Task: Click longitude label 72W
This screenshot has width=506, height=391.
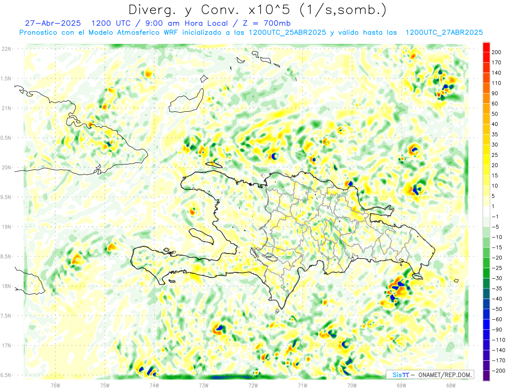Action: pyautogui.click(x=253, y=385)
